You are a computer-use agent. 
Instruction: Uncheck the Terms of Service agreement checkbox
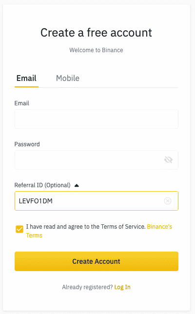(x=19, y=229)
